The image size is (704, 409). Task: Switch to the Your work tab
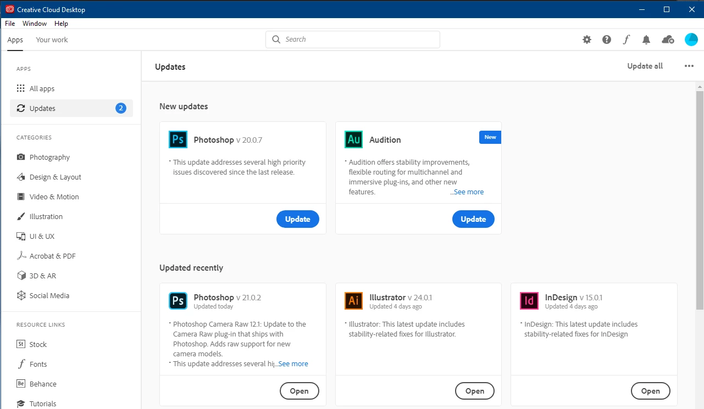52,40
